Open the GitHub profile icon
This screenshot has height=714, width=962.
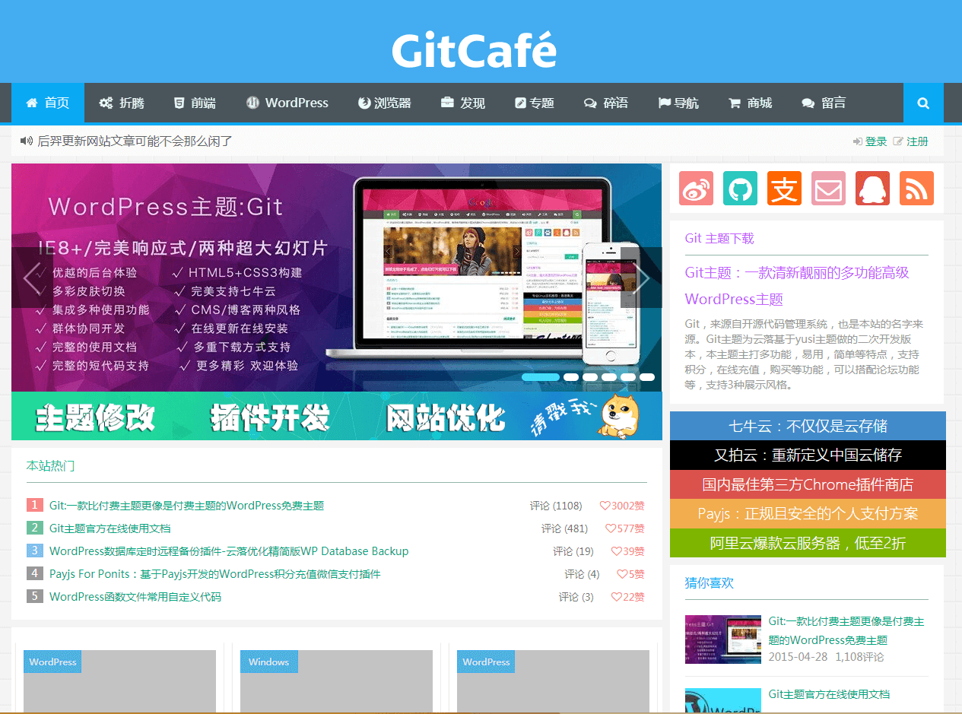point(740,189)
